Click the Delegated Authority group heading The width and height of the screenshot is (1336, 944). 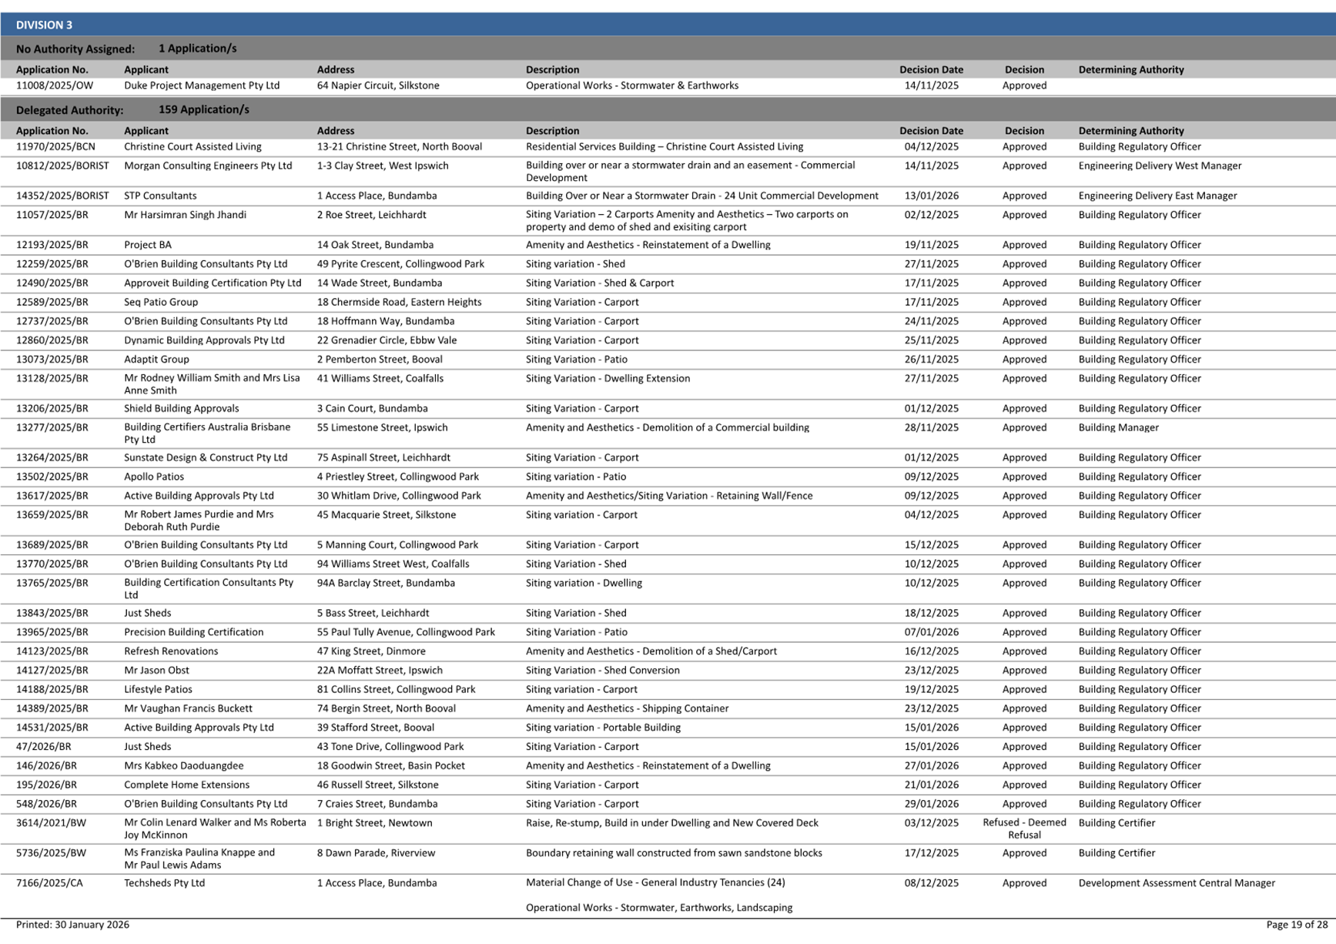coord(69,110)
